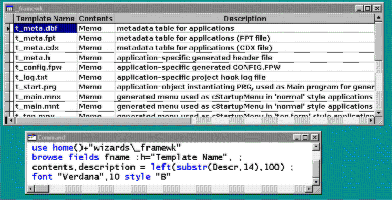The image size is (392, 200).
Task: Open the Memo field of t_meta.cdx row
Action: tap(96, 48)
